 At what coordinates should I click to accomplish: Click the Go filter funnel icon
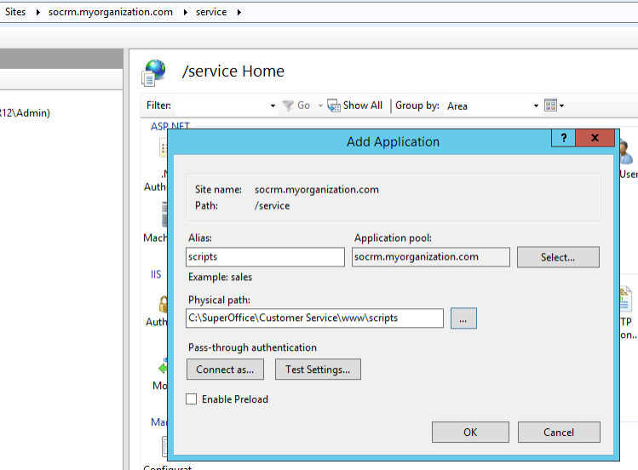coord(287,106)
